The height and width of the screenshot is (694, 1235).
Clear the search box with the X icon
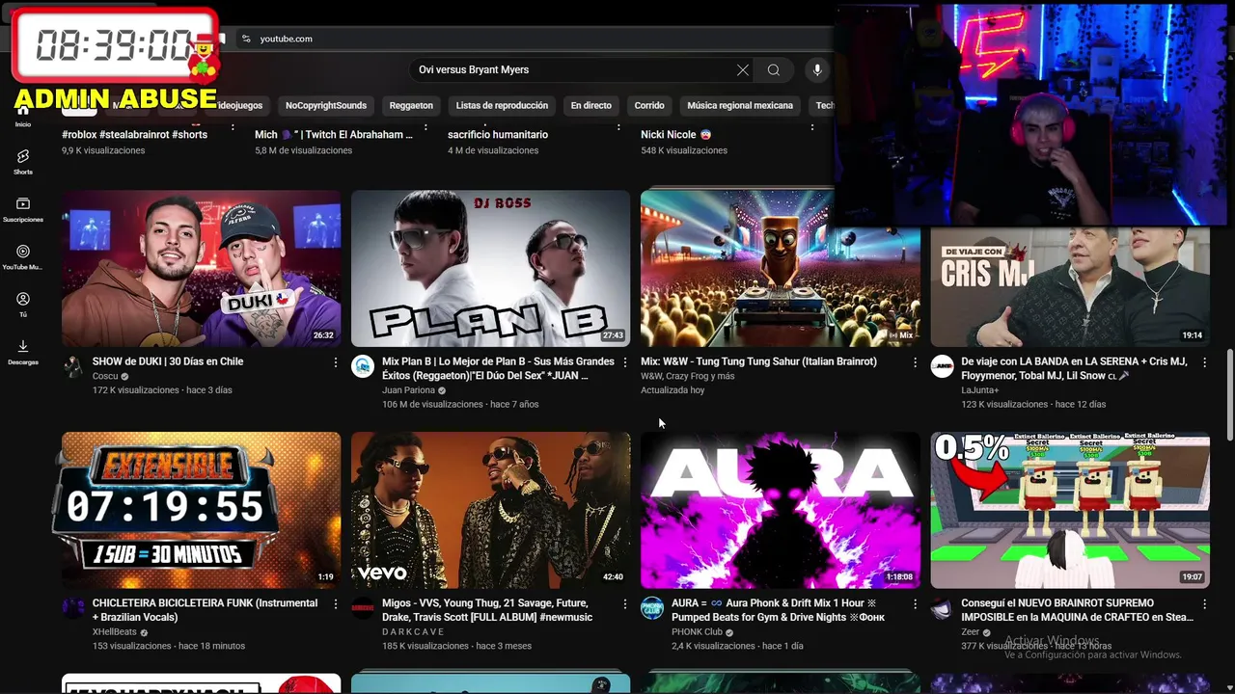(x=743, y=69)
